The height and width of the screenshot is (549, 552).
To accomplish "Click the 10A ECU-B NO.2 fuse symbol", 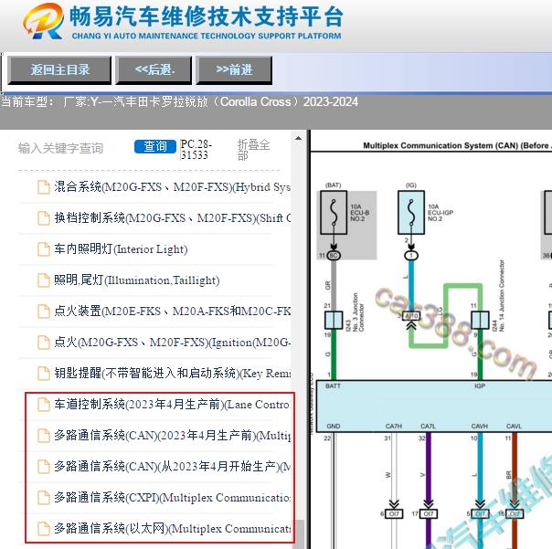I will [334, 213].
